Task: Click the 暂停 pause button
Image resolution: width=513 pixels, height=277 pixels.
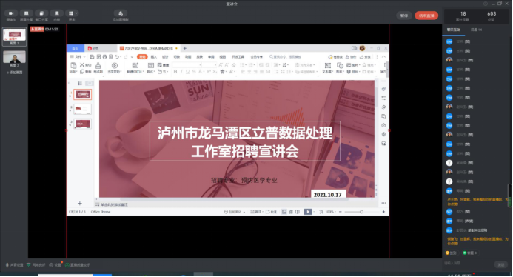Action: point(404,16)
